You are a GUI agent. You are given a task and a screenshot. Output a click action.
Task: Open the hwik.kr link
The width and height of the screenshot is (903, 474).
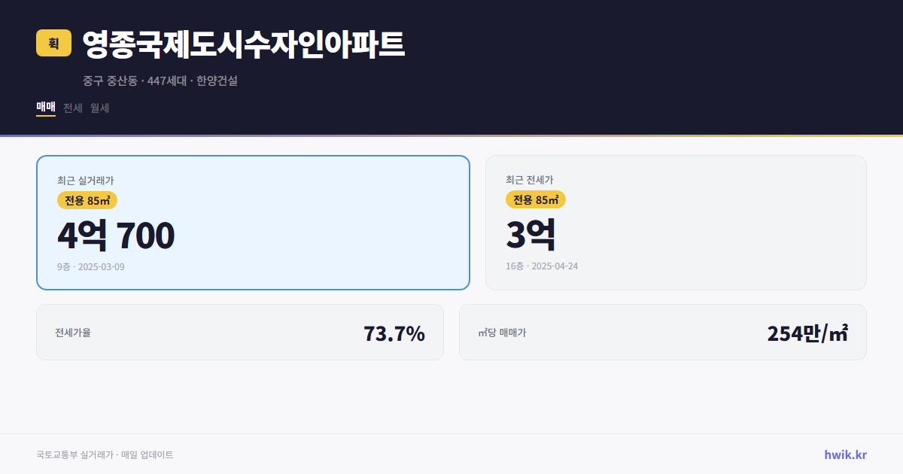[x=845, y=454]
